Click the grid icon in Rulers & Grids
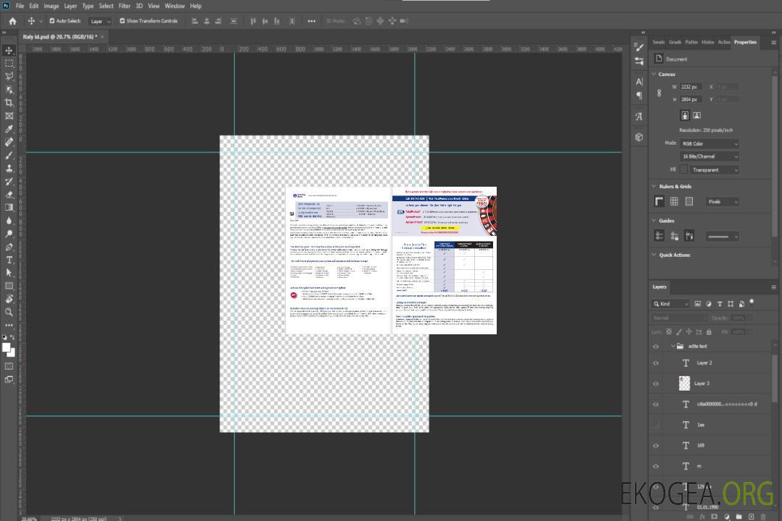The width and height of the screenshot is (782, 521). point(673,202)
